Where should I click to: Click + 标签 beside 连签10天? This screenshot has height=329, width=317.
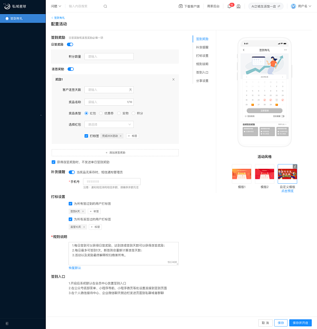[95, 227]
